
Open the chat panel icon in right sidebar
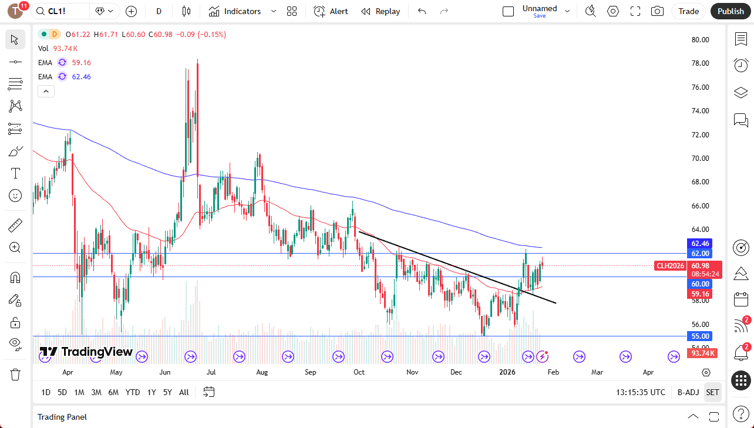coord(740,120)
